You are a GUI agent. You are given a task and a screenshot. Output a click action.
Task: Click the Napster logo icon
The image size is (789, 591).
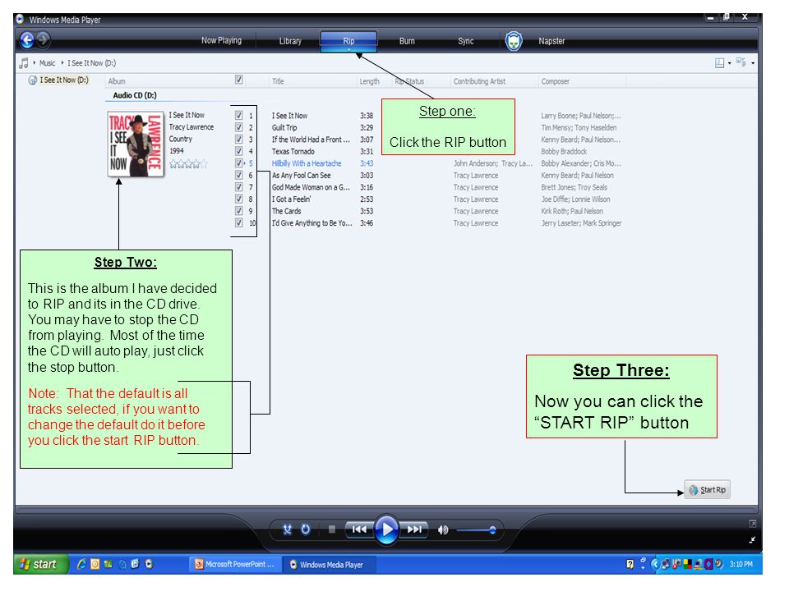(x=513, y=41)
